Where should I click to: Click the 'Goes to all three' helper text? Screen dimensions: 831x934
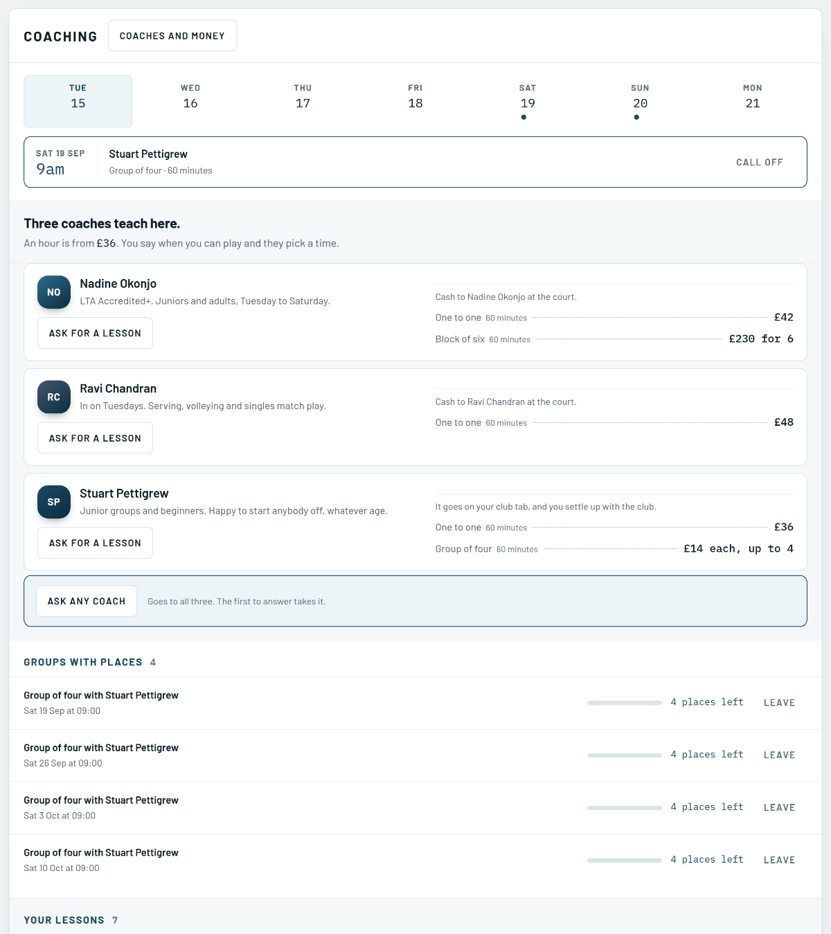236,602
